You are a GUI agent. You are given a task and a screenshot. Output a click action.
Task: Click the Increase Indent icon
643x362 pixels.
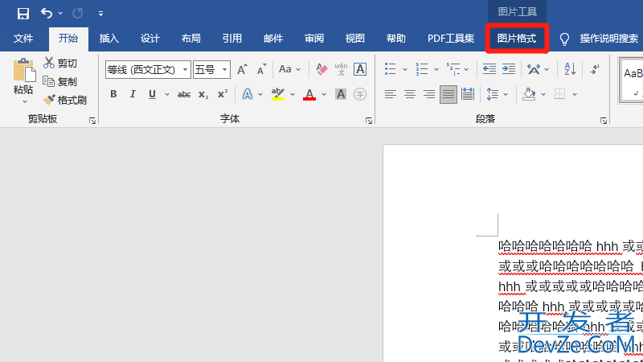509,69
